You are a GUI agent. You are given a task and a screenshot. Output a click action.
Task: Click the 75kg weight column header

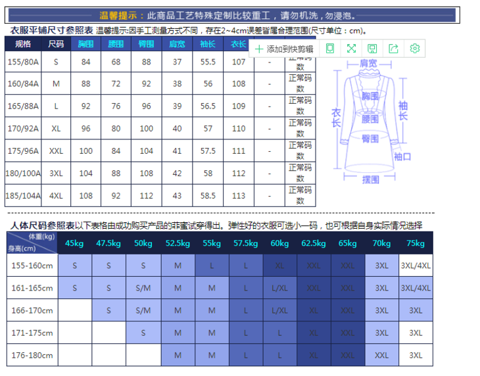click(416, 243)
